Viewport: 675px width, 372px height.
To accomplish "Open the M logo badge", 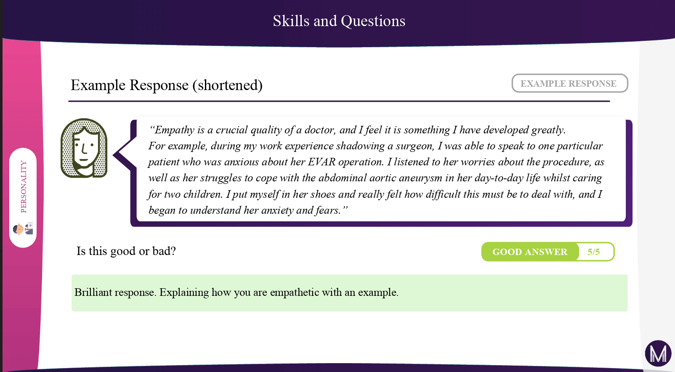I will coord(658,353).
